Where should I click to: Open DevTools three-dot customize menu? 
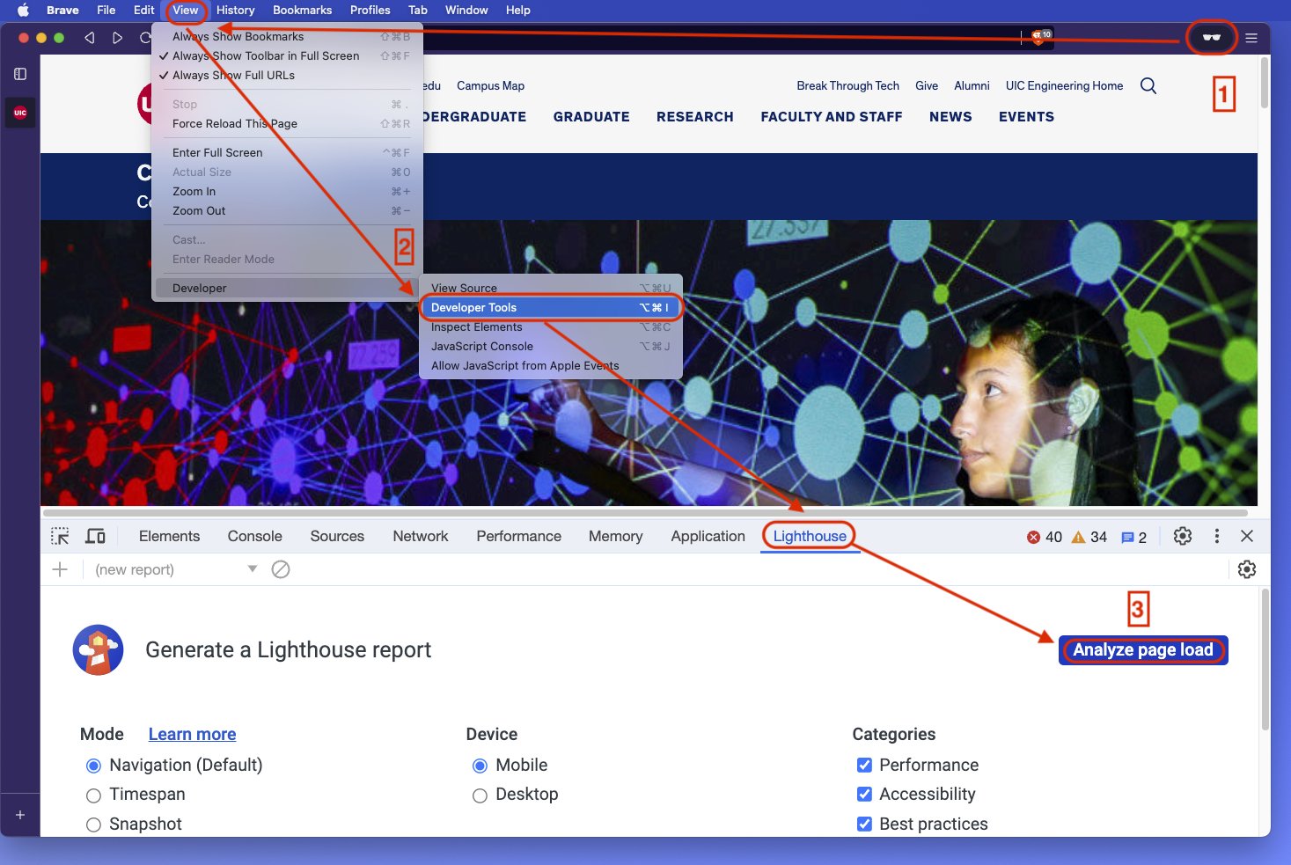tap(1217, 536)
